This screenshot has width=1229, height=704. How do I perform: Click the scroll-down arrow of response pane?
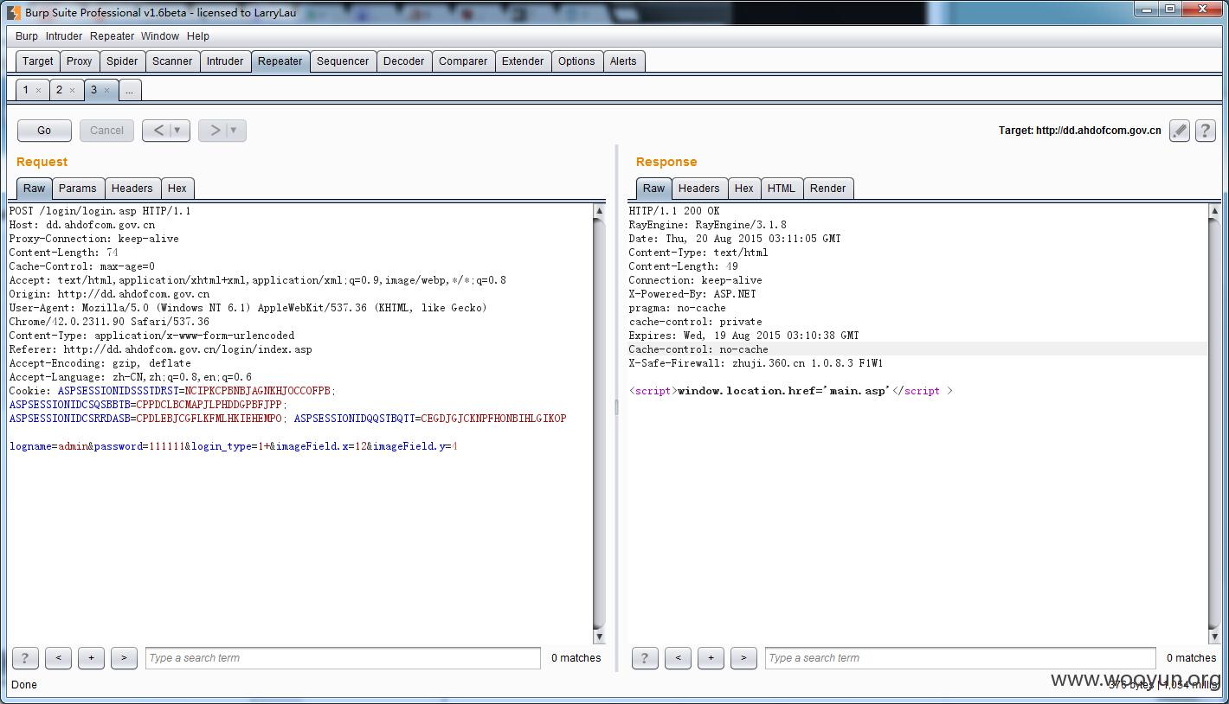tap(1215, 637)
